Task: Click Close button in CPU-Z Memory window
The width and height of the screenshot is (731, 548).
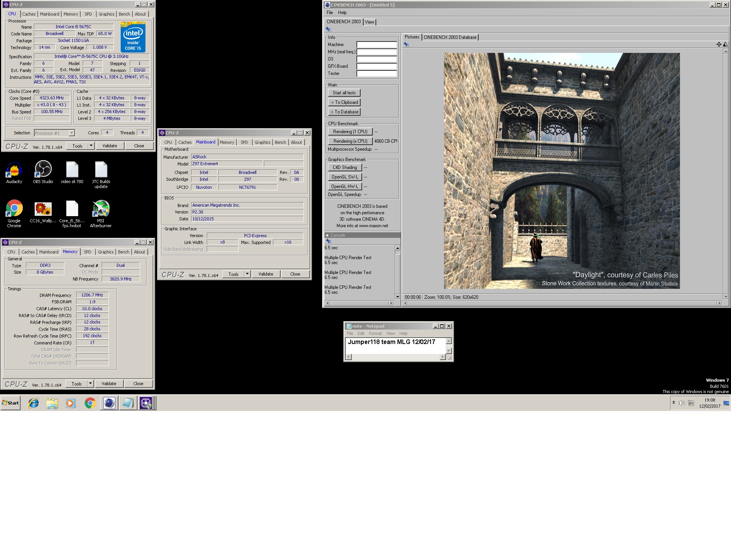Action: (x=138, y=384)
